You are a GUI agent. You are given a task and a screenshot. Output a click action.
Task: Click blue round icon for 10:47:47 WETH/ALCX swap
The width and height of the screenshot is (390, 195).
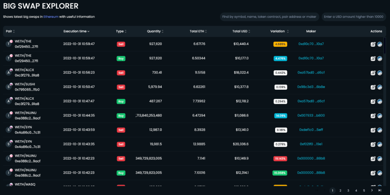coord(380,102)
